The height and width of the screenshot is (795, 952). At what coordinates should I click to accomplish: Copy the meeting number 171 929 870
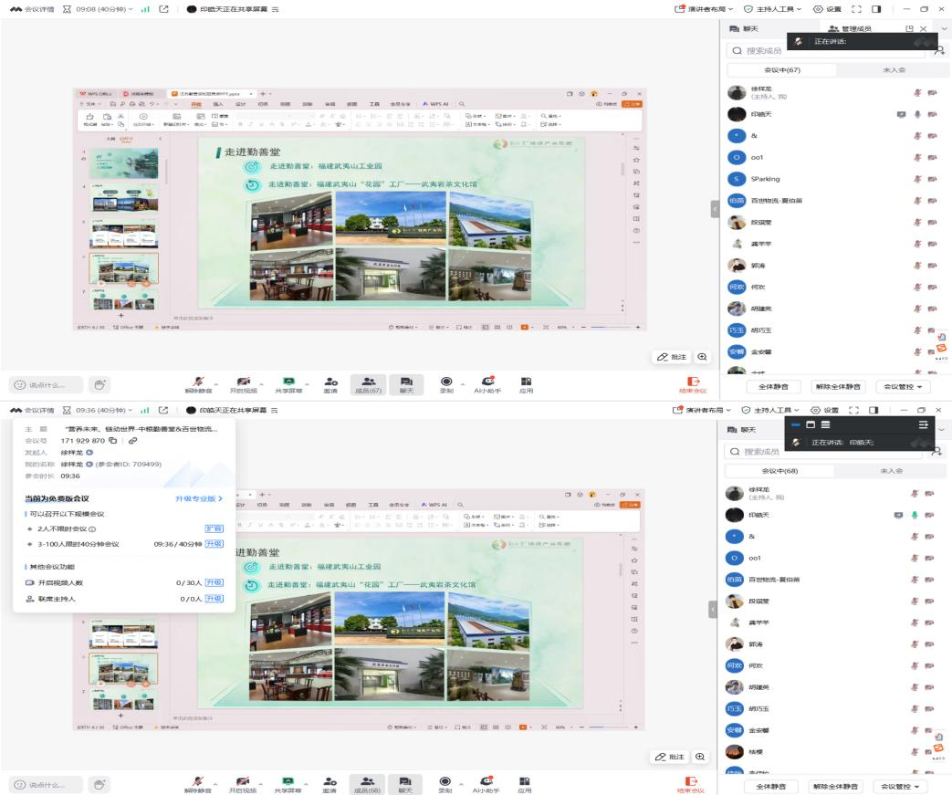coord(112,440)
